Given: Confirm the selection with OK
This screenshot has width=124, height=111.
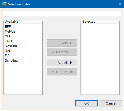Looking at the screenshot, I should (x=86, y=103).
